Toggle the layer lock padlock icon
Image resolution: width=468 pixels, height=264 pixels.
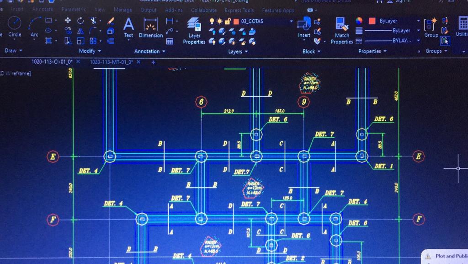pos(228,21)
